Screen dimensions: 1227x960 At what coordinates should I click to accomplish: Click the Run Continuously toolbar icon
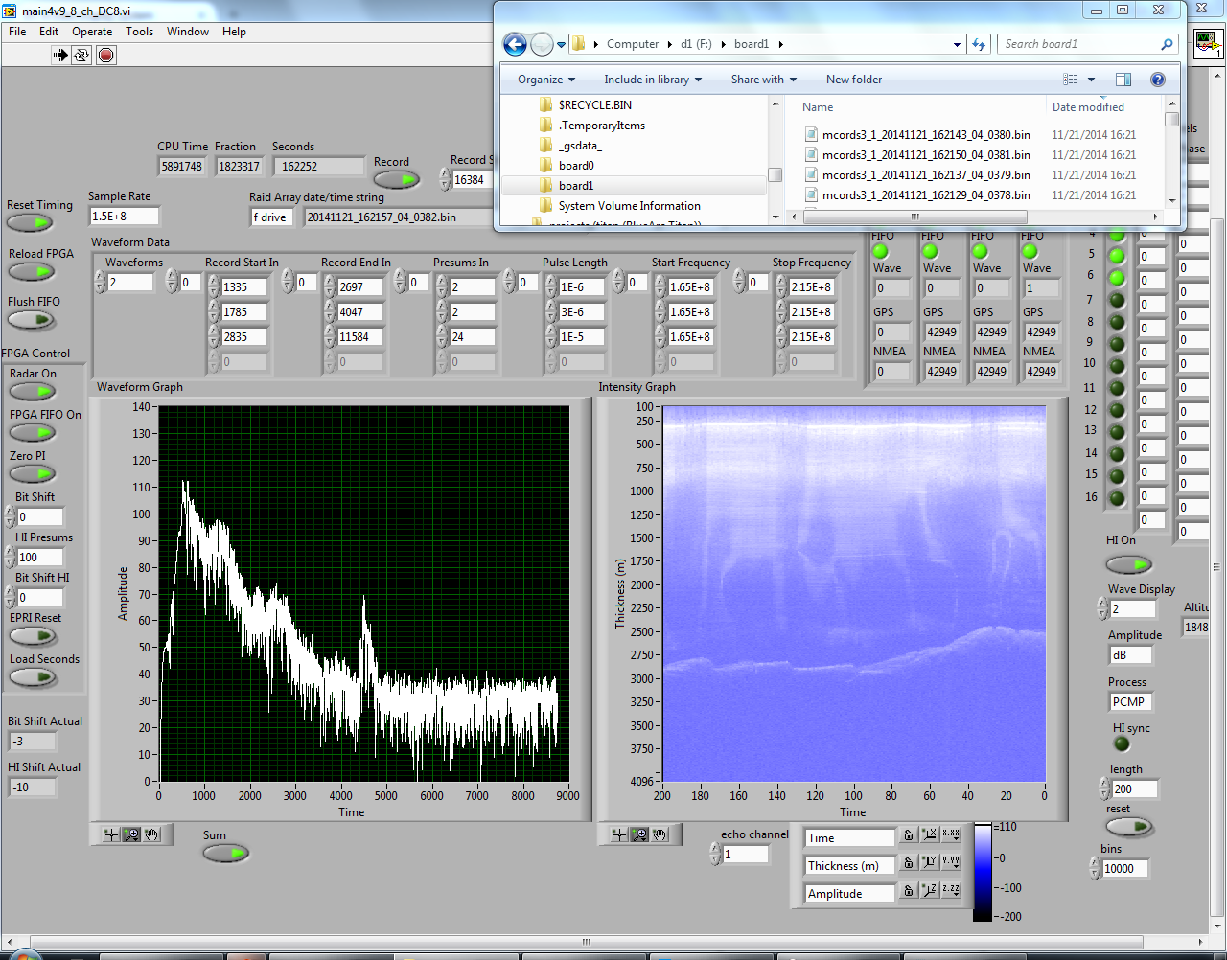(82, 56)
